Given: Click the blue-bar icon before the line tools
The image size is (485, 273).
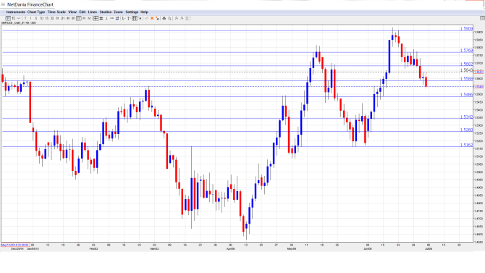Looking at the screenshot, I should tap(117, 18).
